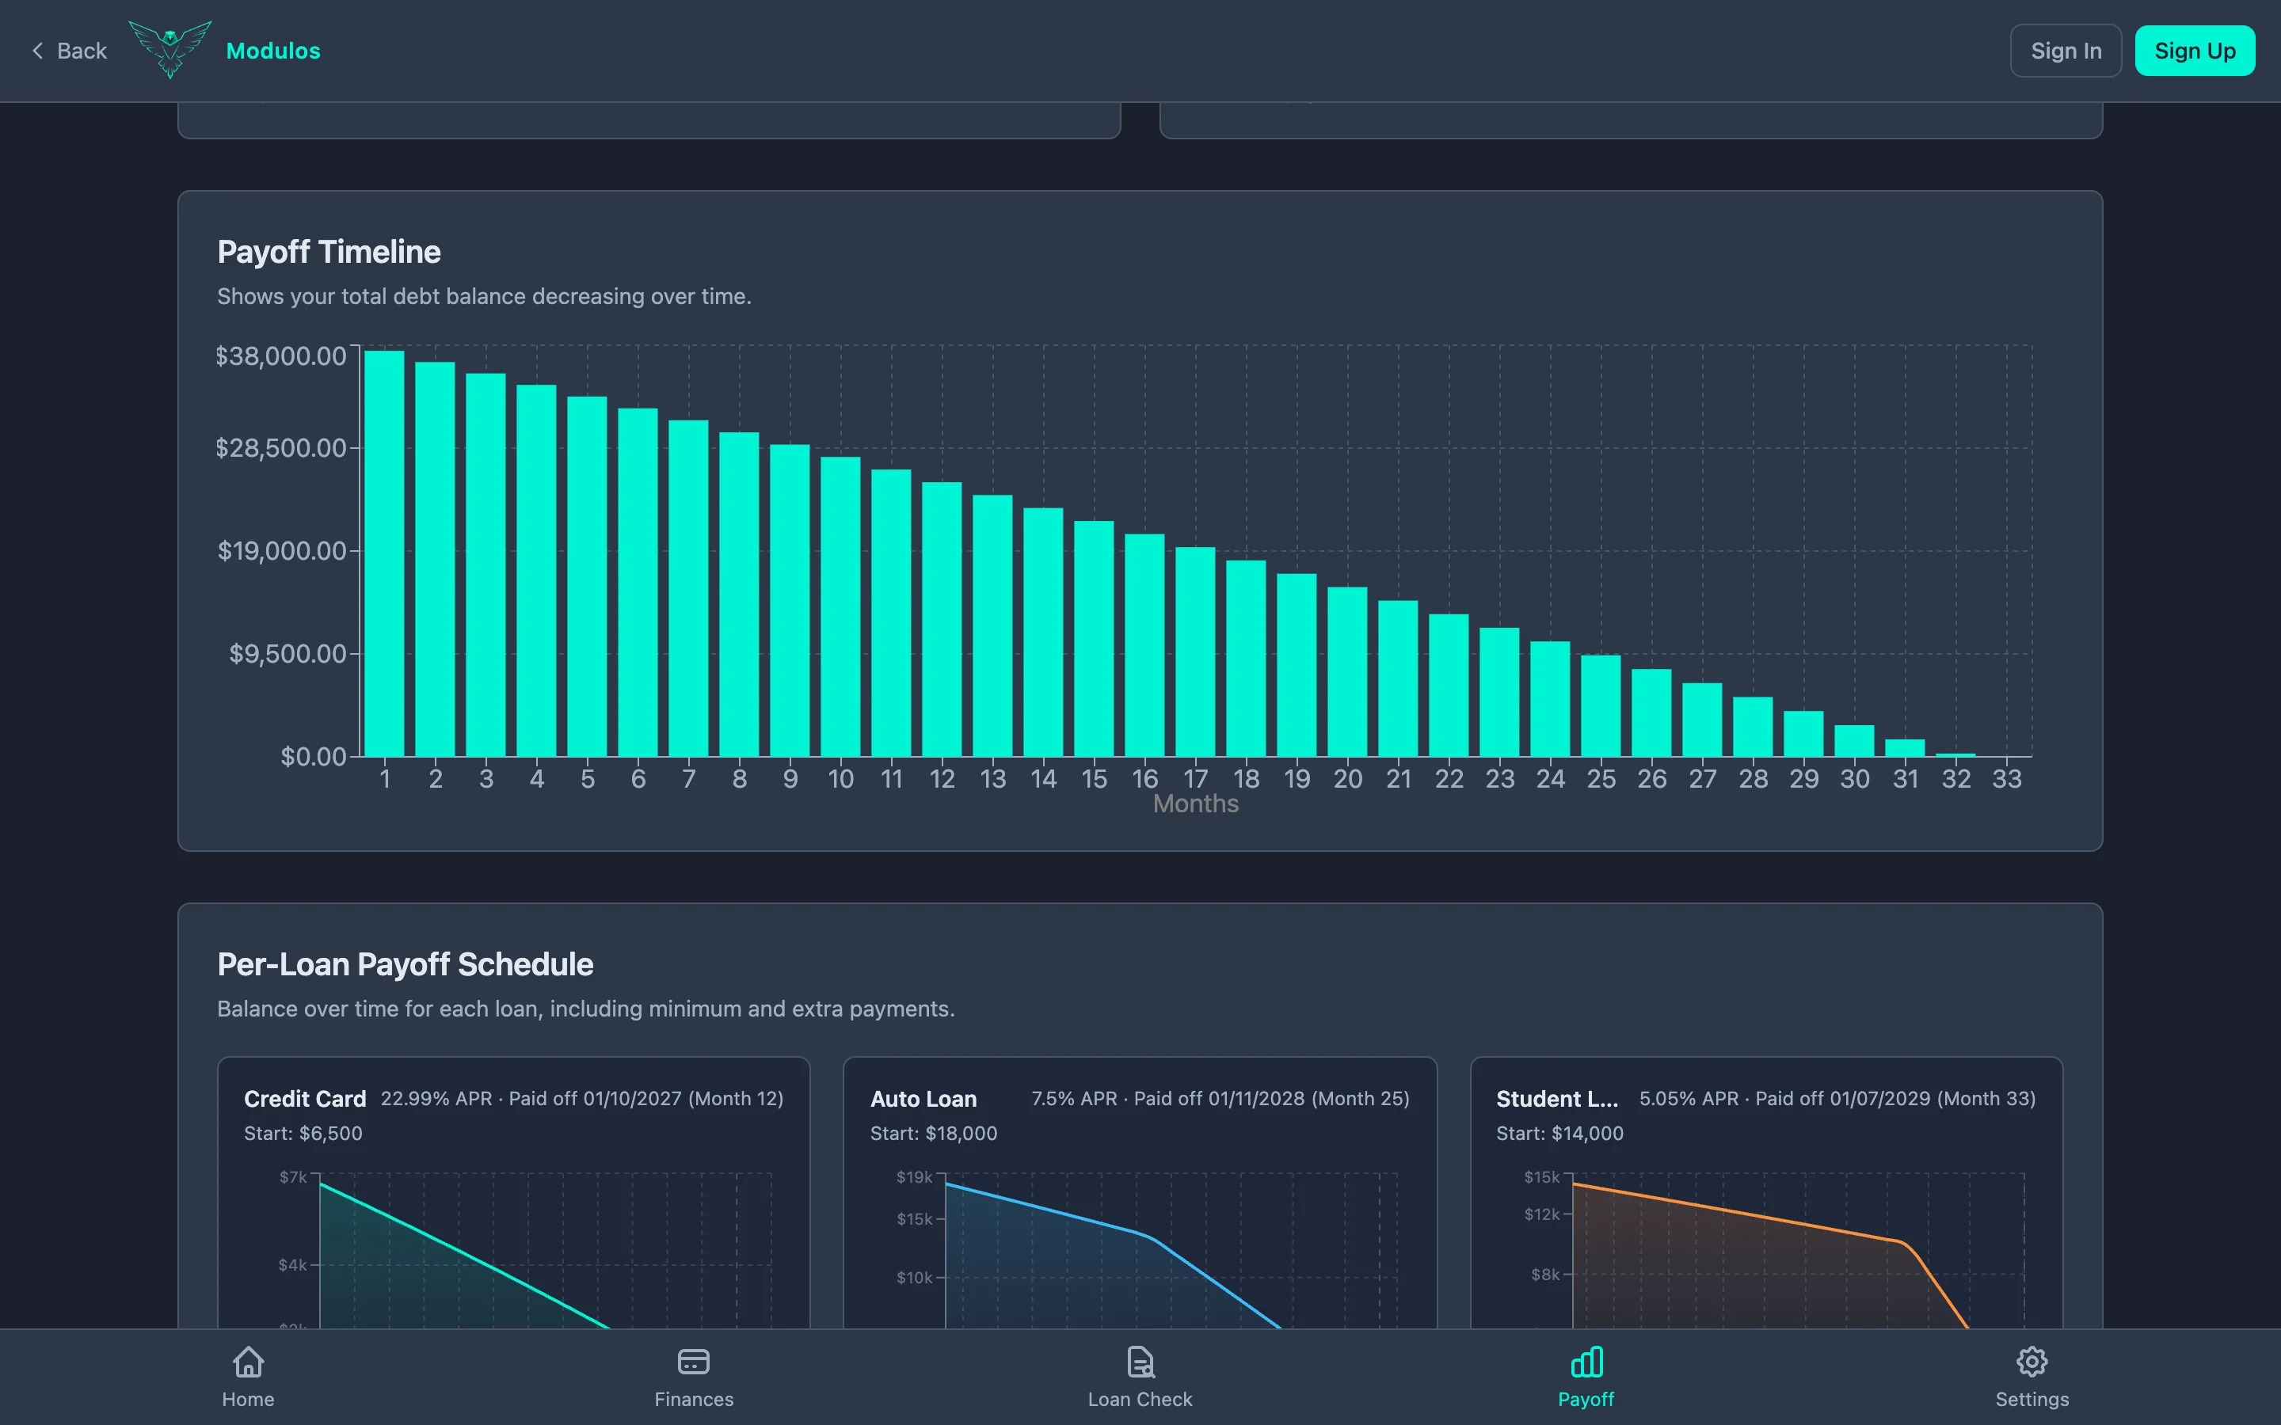This screenshot has width=2281, height=1425.
Task: Click the Months x-axis title
Action: pos(1196,804)
